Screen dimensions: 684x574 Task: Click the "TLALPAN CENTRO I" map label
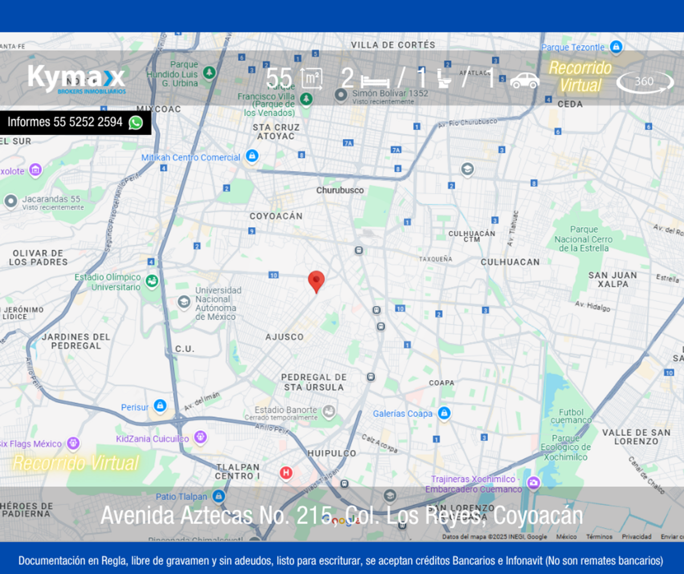pos(238,471)
